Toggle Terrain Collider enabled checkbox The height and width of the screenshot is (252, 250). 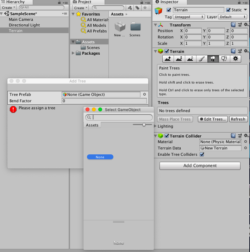click(167, 136)
